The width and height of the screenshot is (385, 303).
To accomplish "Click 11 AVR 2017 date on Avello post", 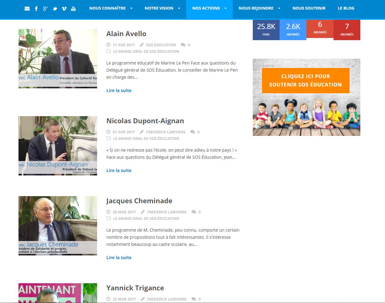I will click(124, 45).
